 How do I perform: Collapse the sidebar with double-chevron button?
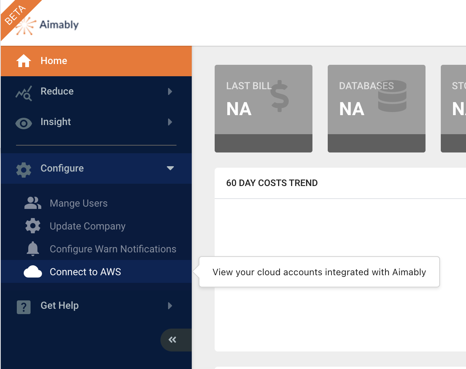pos(176,340)
